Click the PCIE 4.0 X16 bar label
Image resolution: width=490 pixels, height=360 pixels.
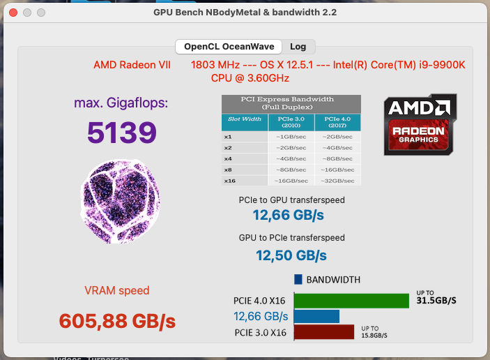point(259,301)
